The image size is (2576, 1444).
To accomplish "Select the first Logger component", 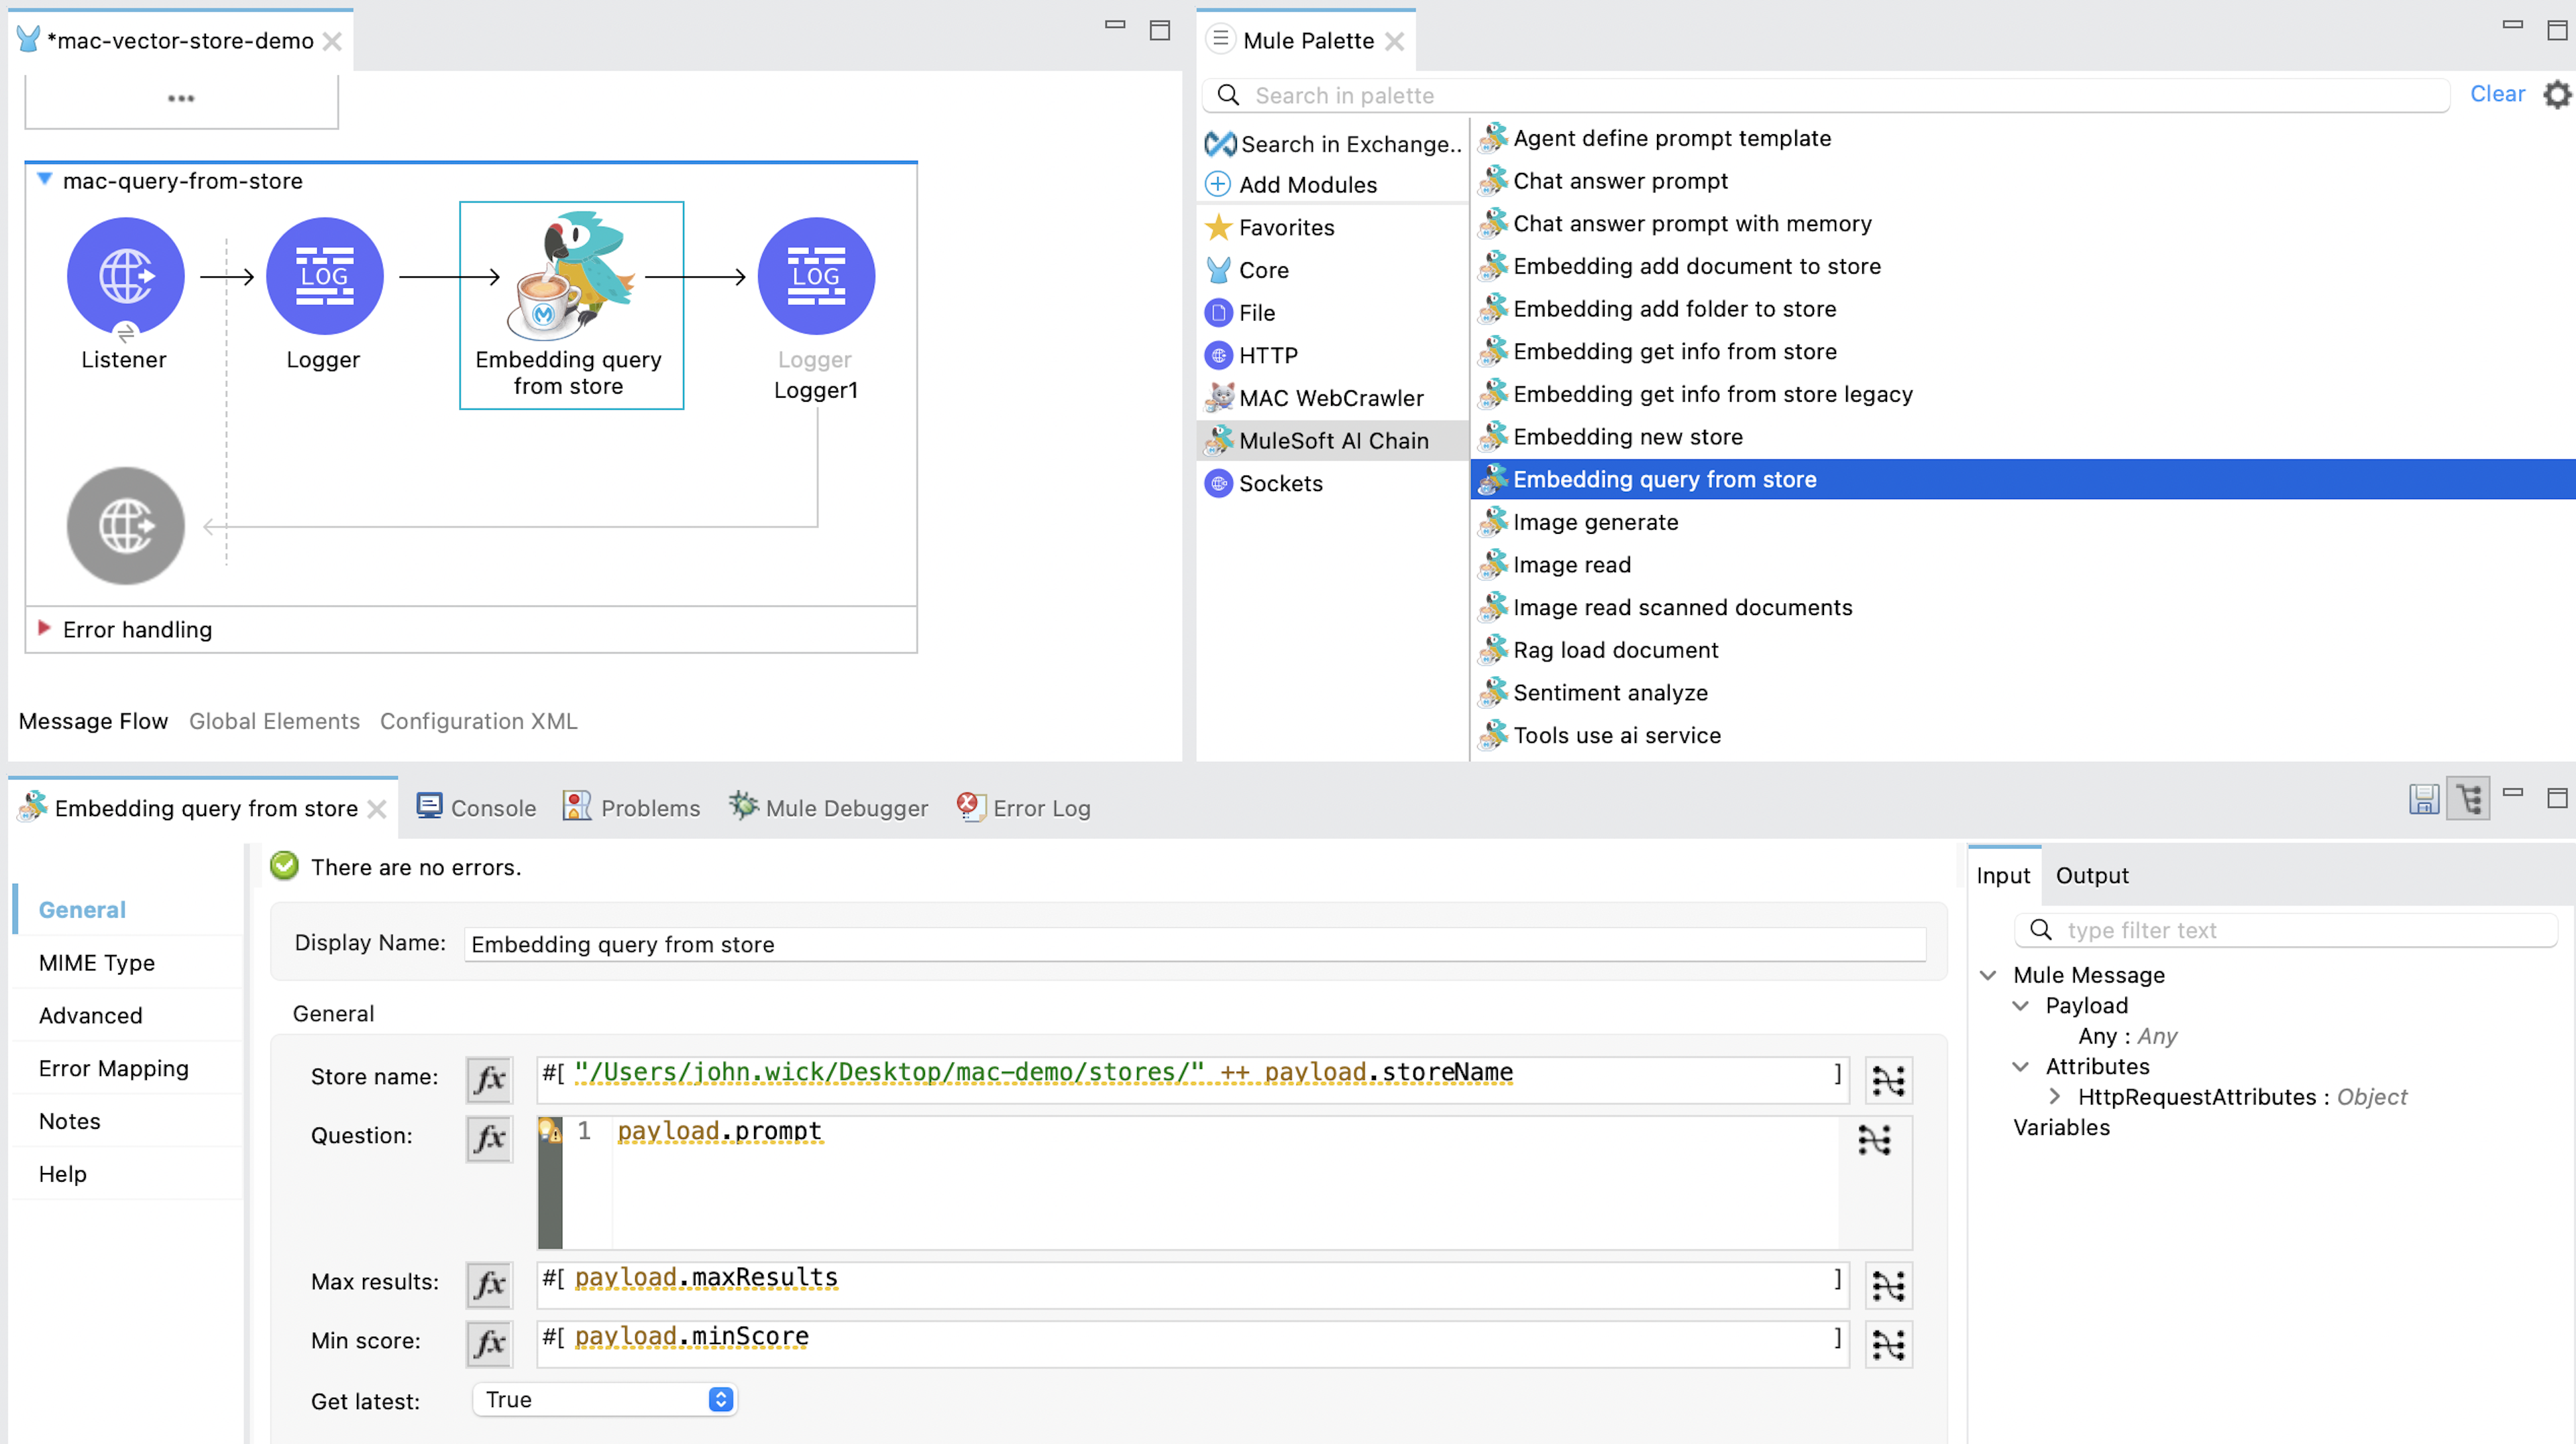I will coord(324,276).
